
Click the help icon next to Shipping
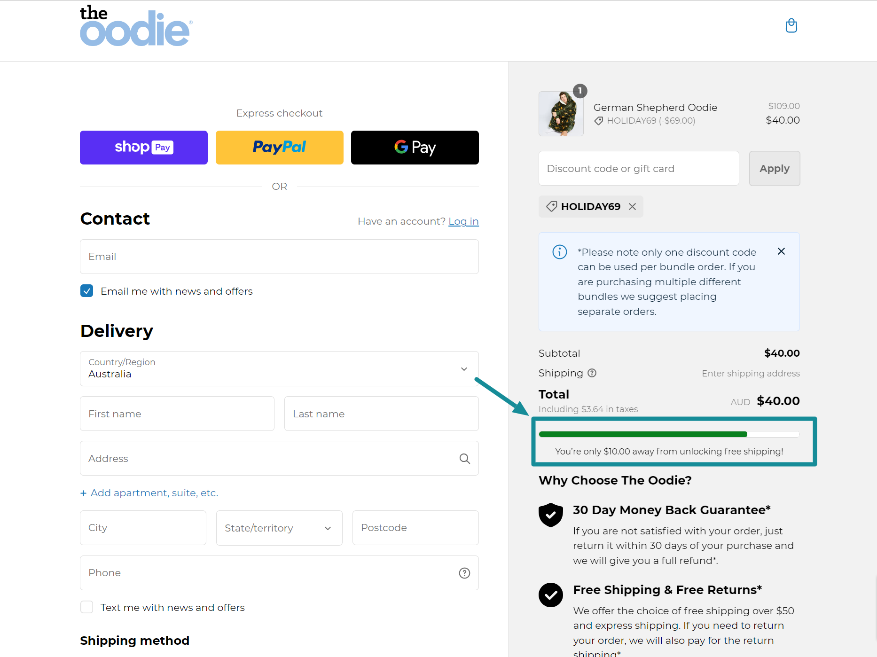point(592,373)
